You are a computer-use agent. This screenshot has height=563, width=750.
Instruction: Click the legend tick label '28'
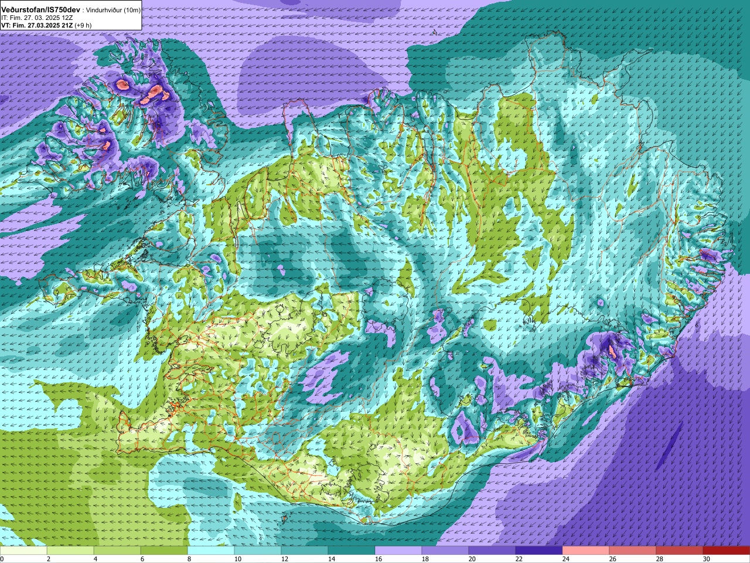click(x=659, y=559)
